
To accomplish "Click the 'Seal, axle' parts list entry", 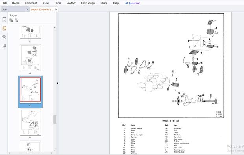I will coord(178,148).
